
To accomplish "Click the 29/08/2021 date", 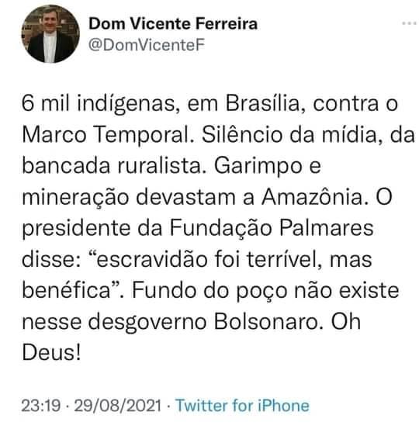I will pyautogui.click(x=118, y=406).
